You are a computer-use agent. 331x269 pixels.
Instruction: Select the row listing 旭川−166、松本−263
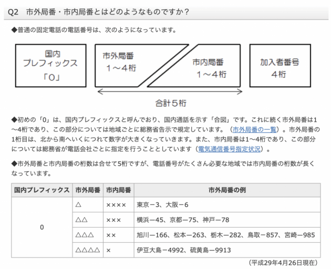226,235
